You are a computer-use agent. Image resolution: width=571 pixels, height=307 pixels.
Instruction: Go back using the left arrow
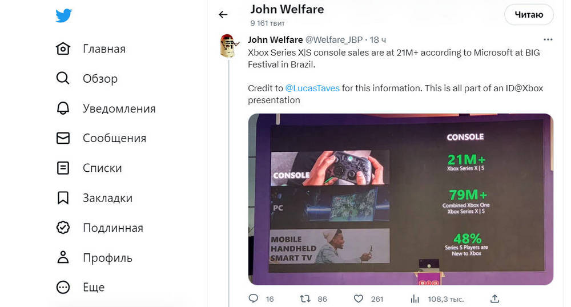click(x=223, y=14)
